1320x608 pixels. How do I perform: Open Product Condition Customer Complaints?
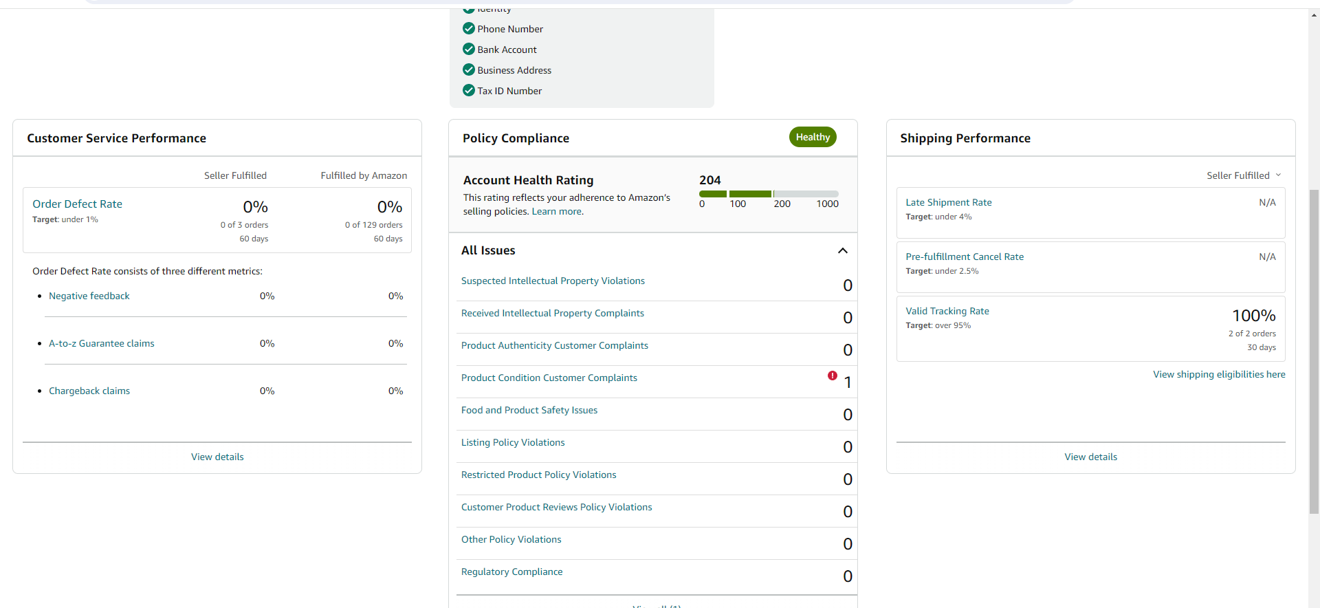[x=549, y=378]
